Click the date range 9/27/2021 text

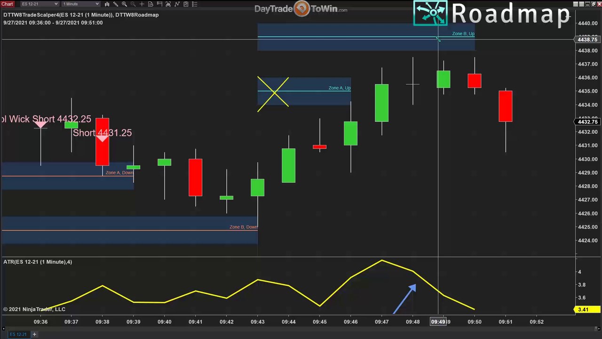53,23
